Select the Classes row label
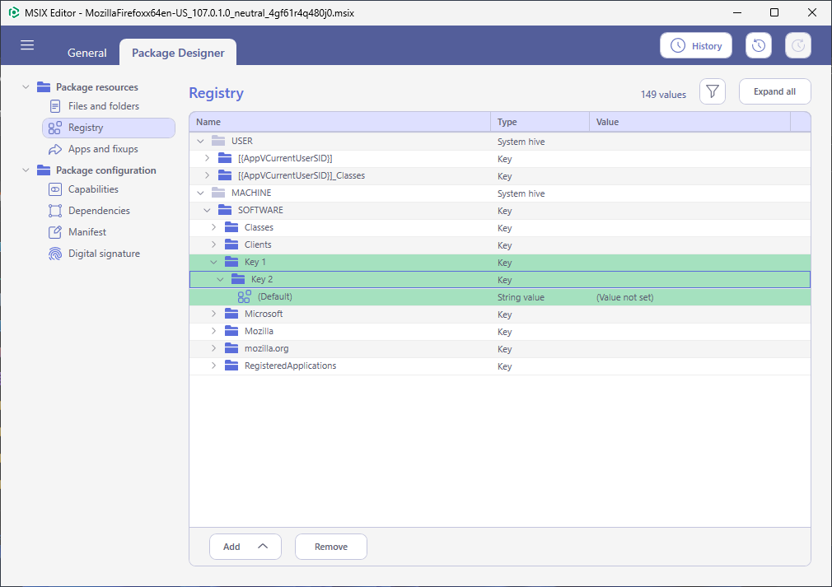 259,227
